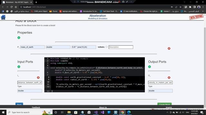The height and width of the screenshot is (115, 206).
Task: Open the Chrome three-dot menu
Action: 203,7
